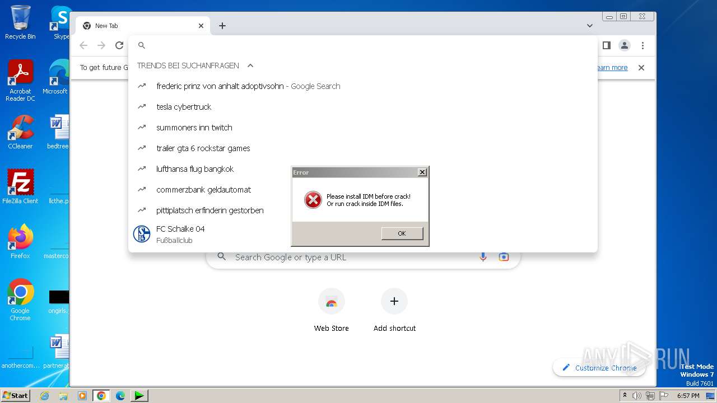Open a new tab with plus button
Viewport: 717px width, 403px height.
pos(222,26)
